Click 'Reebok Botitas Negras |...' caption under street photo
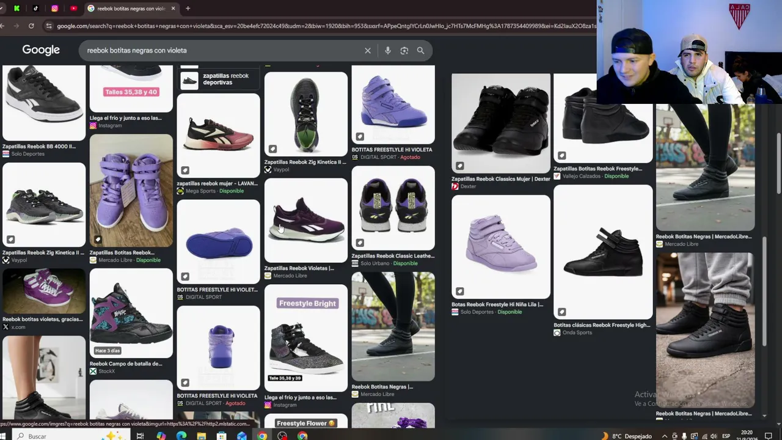The width and height of the screenshot is (782, 440). 382,387
